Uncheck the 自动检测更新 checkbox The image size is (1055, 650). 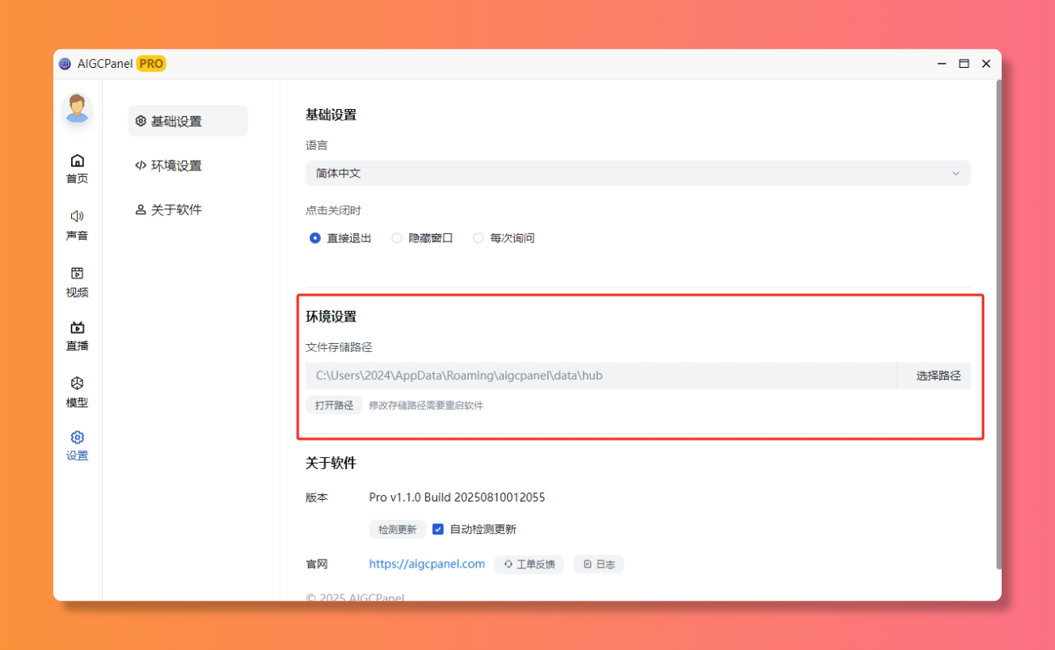click(438, 530)
